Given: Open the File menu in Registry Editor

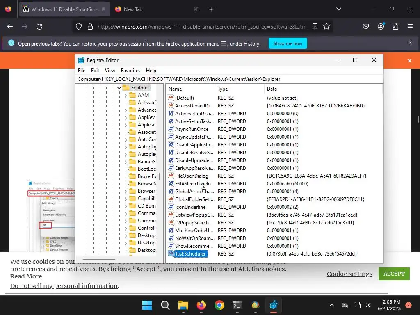Looking at the screenshot, I should pos(82,71).
